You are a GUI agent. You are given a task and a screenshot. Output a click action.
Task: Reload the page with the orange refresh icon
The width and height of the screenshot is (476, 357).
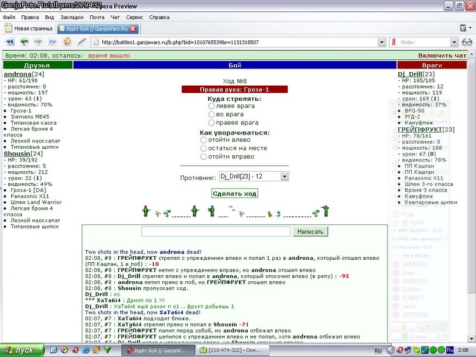(x=67, y=41)
